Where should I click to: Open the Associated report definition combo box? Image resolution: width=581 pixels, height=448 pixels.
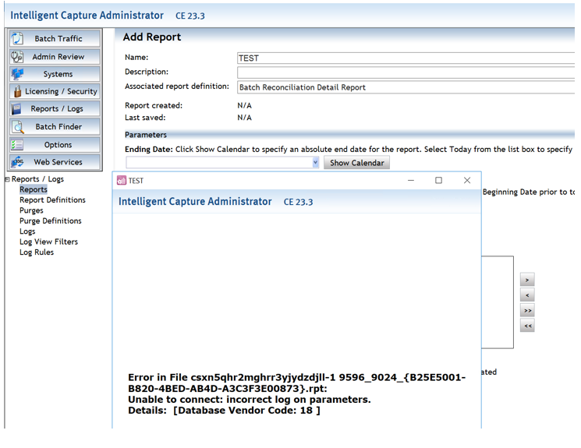pos(406,87)
